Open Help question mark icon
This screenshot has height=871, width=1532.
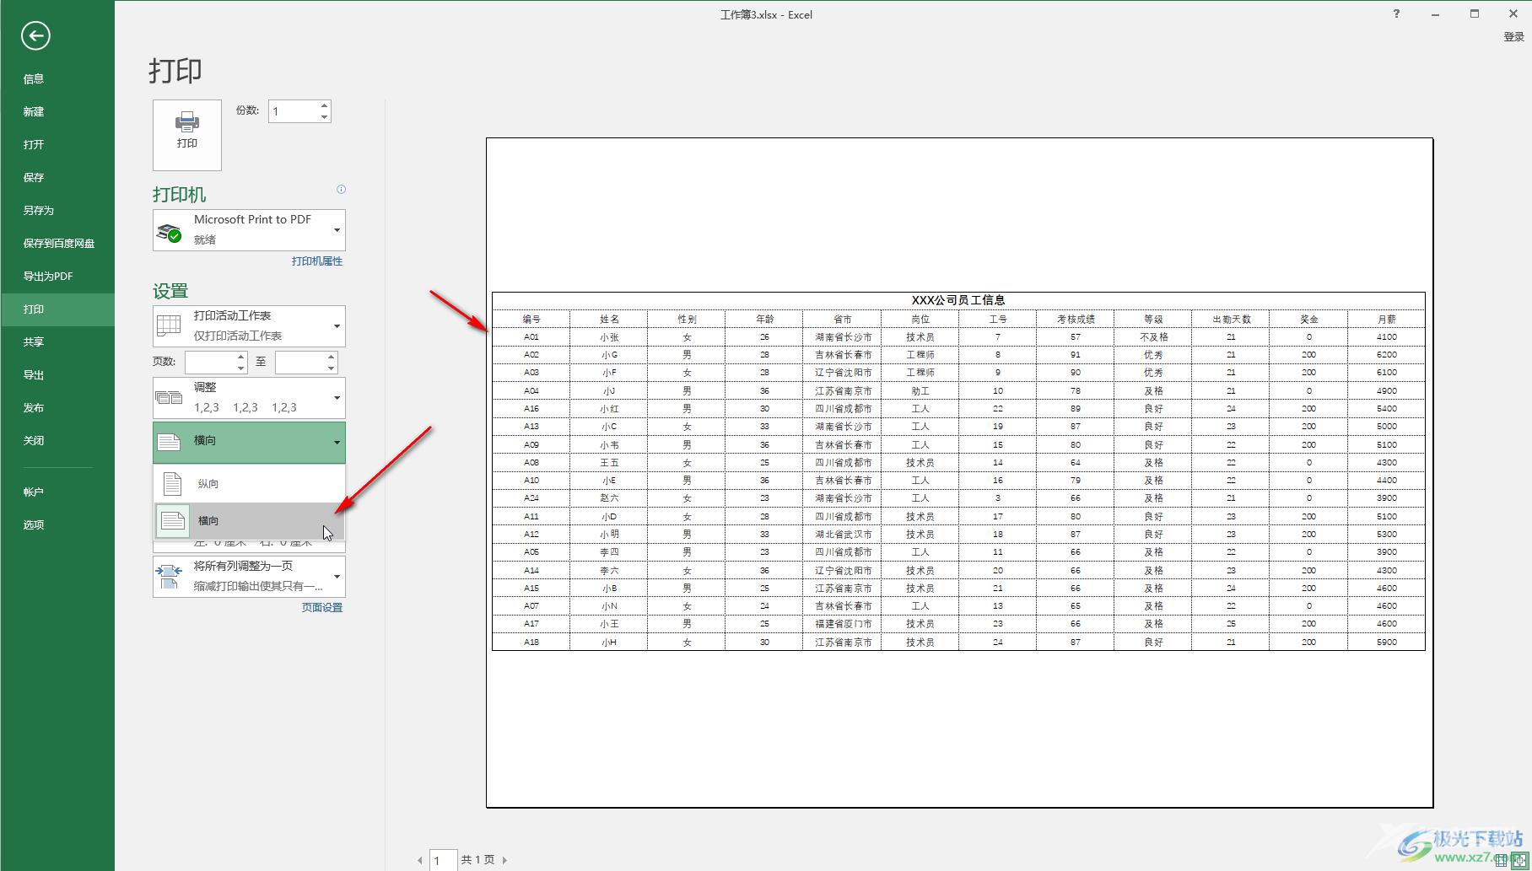point(1396,13)
